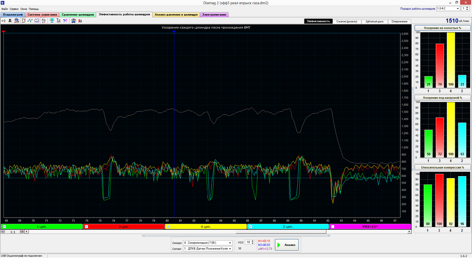
Task: Click the blue marker-with-ruler toolbar icon
Action: [59, 21]
